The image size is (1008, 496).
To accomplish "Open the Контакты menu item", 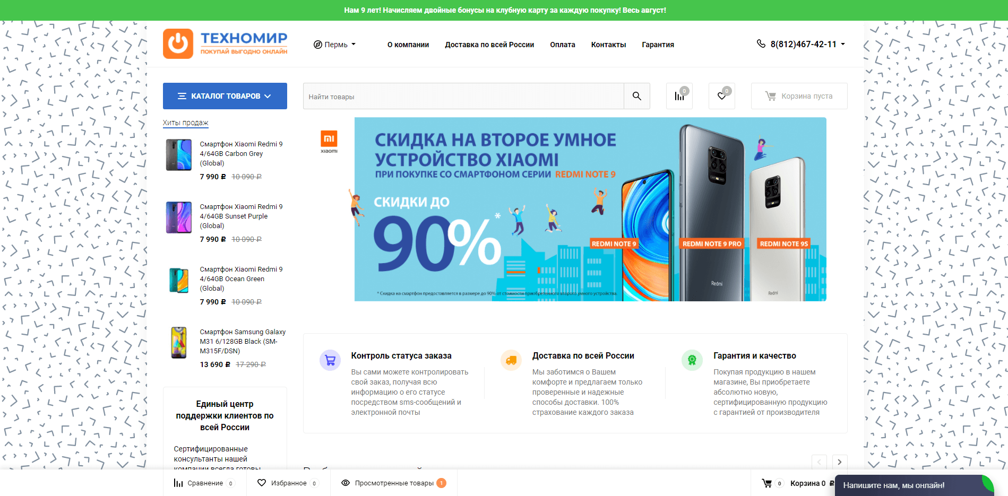I will [608, 45].
